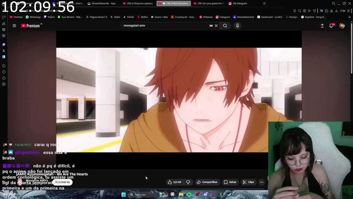This screenshot has height=199, width=353.
Task: Open YouTube create upload icon
Action: click(x=322, y=26)
